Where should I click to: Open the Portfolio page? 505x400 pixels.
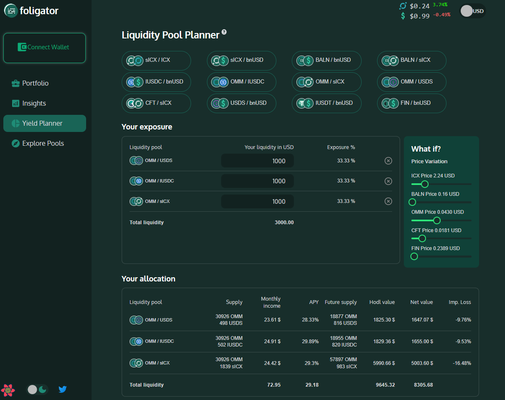pyautogui.click(x=35, y=84)
